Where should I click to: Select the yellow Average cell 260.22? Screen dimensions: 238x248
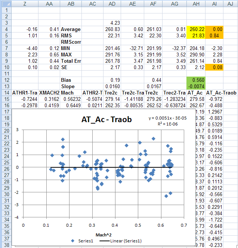pos(195,29)
